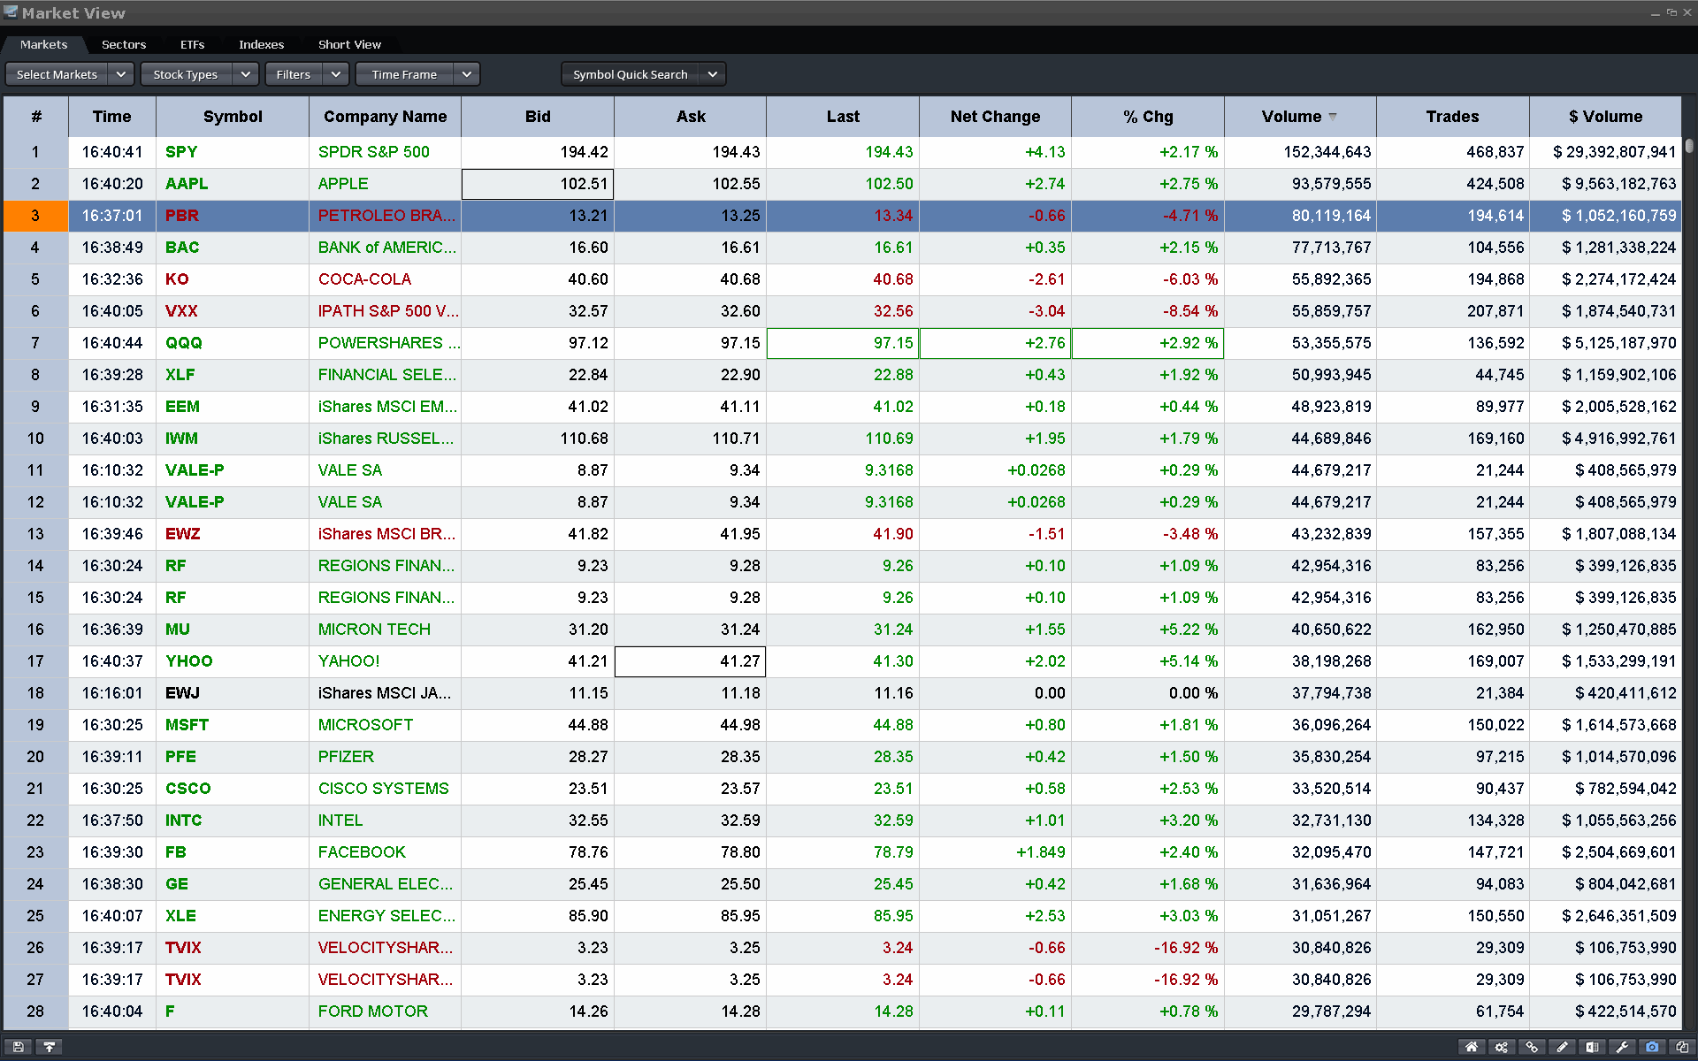
Task: Open the Filters dropdown arrow
Action: click(335, 74)
